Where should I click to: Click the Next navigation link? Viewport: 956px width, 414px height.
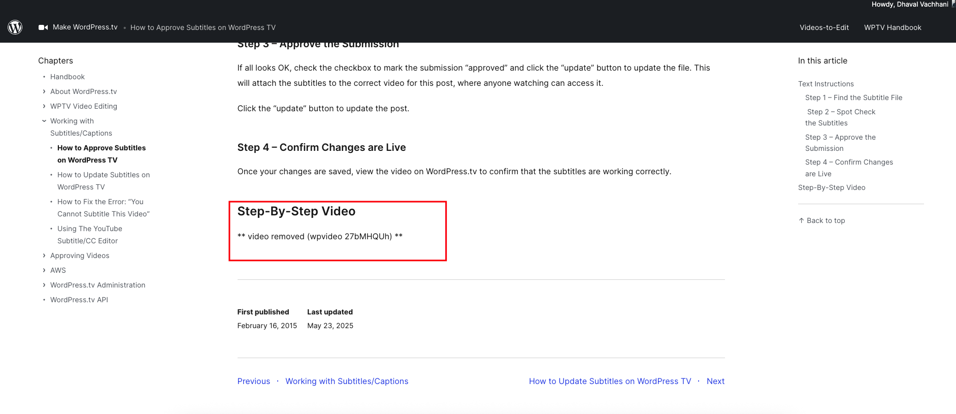(715, 381)
